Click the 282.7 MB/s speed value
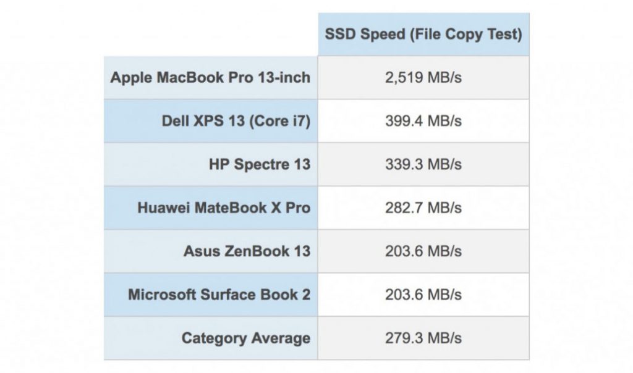 423,207
